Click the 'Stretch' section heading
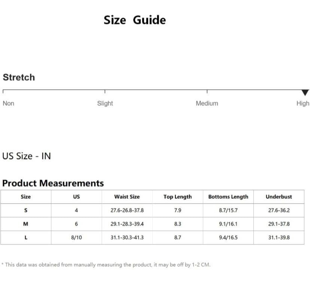The width and height of the screenshot is (310, 283). point(19,77)
